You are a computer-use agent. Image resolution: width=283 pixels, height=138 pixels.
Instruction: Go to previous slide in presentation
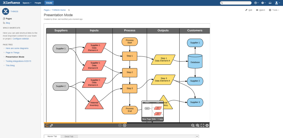click(120, 125)
